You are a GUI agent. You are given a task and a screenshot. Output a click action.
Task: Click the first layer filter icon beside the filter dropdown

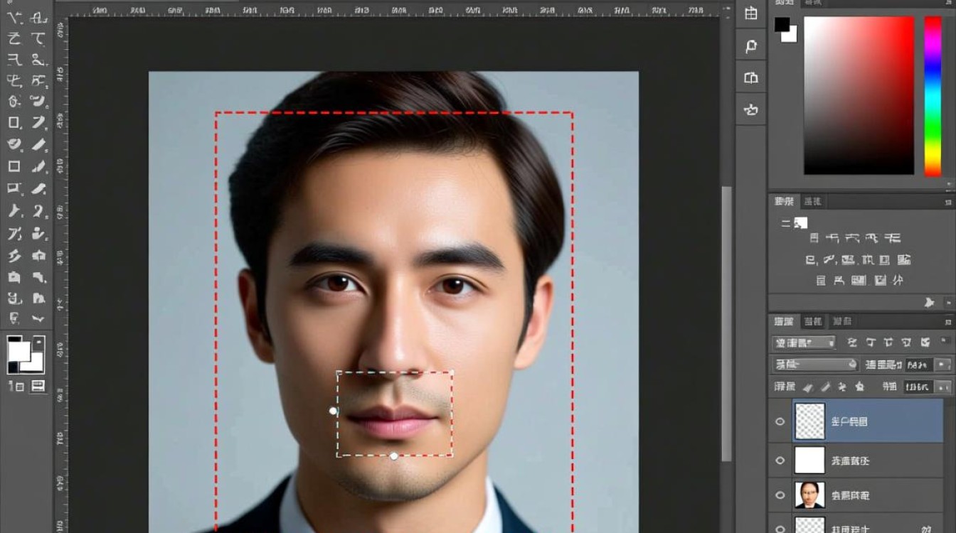(x=852, y=343)
